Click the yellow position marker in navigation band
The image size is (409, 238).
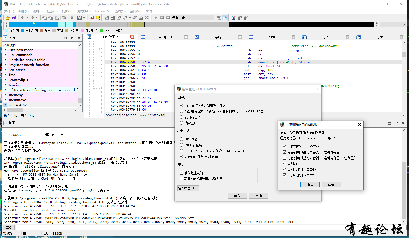point(34,23)
